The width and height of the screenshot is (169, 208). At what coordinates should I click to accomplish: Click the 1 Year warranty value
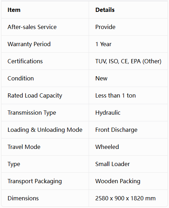coord(103,44)
